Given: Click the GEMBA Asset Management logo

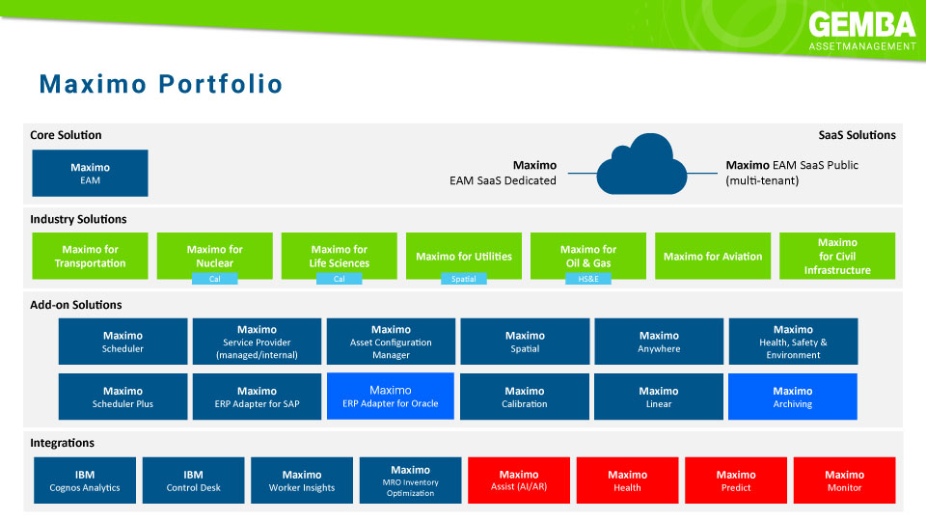Looking at the screenshot, I should [x=861, y=31].
